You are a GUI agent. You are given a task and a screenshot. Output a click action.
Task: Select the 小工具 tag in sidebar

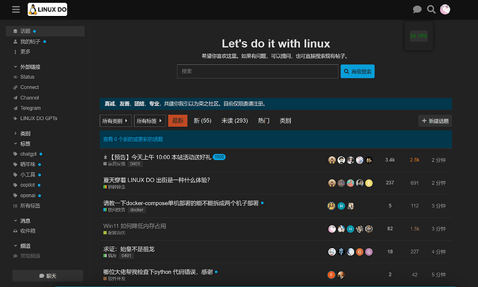tap(28, 175)
